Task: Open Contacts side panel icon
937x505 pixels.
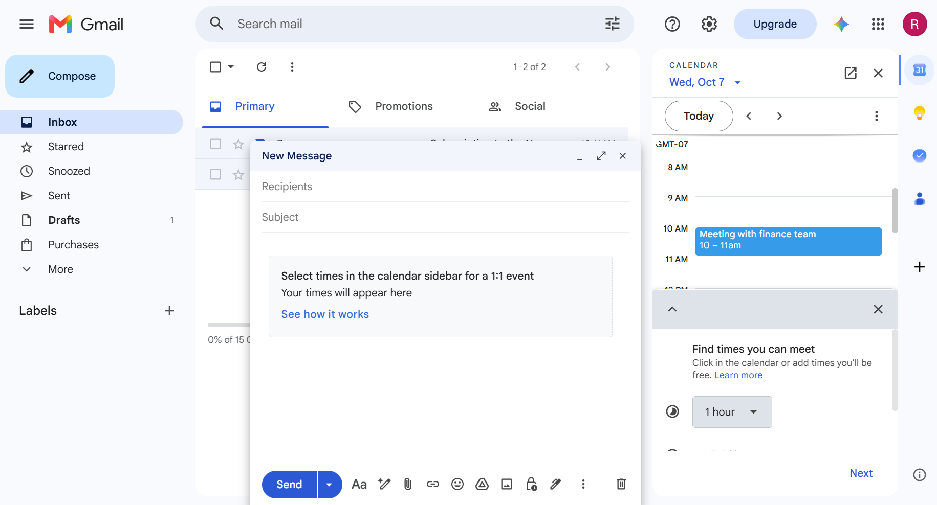Action: coord(920,198)
